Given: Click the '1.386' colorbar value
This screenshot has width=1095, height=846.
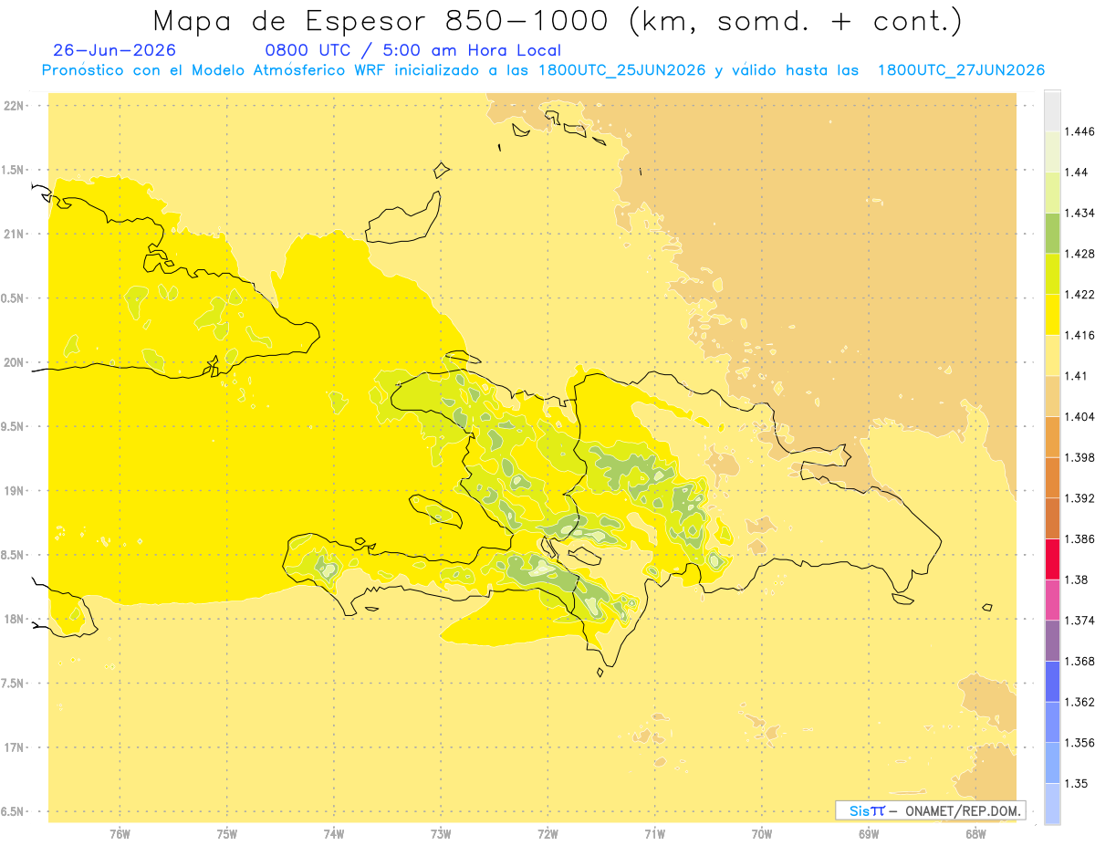Looking at the screenshot, I should 1079,539.
